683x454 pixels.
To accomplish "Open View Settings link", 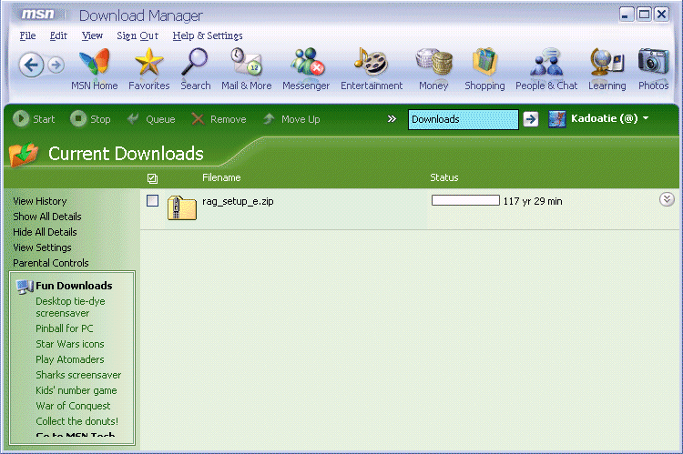I will (42, 247).
